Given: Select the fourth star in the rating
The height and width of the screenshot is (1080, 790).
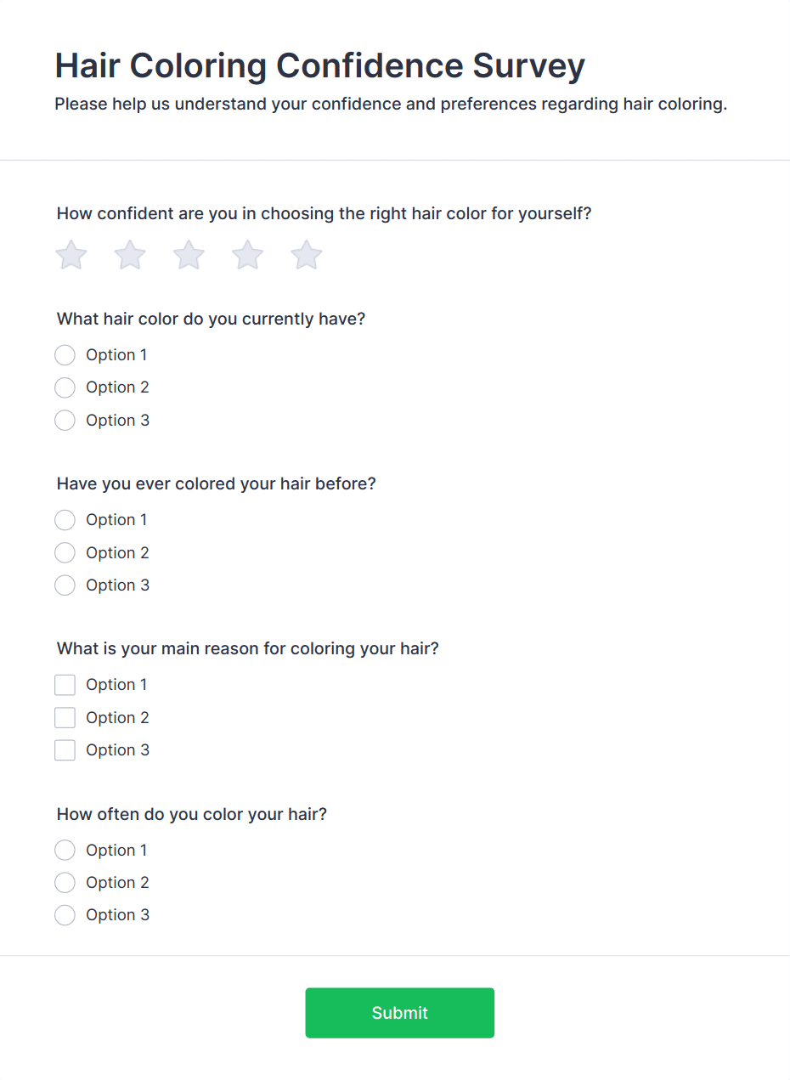Looking at the screenshot, I should point(247,255).
